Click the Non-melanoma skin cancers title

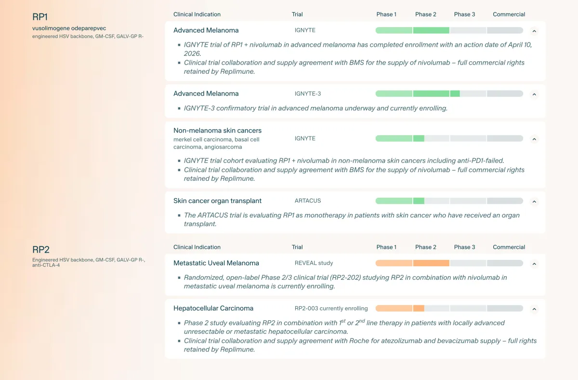click(217, 131)
